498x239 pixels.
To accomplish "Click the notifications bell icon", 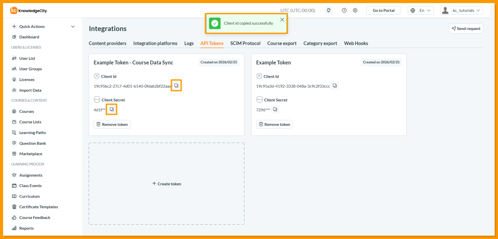I will point(329,10).
